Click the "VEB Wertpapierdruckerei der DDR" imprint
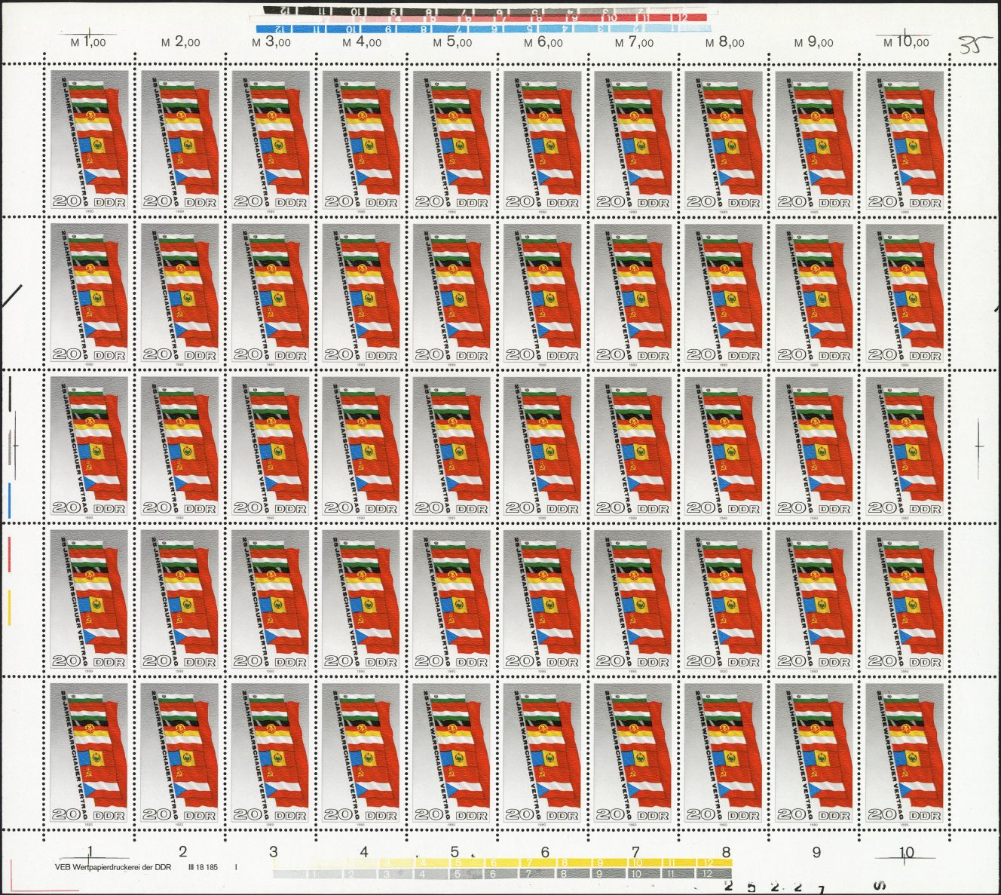Viewport: 1001px width, 895px height. click(x=113, y=867)
